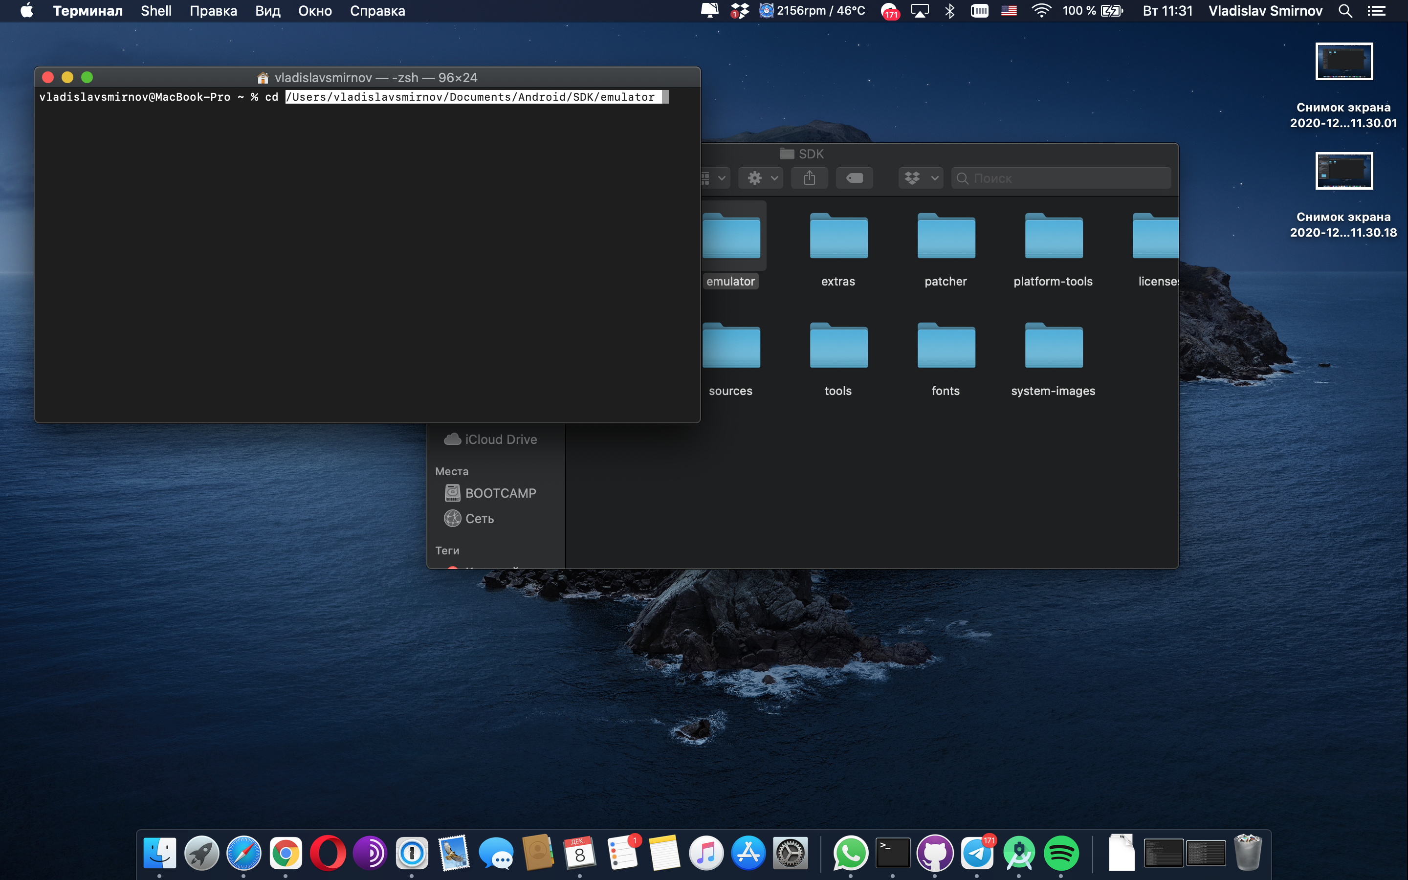Viewport: 1408px width, 880px height.
Task: Select screenshot file 2020-12...11.30.01 on desktop
Action: coord(1343,86)
